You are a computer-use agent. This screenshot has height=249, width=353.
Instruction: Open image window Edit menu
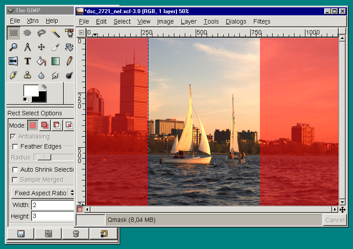pos(101,21)
